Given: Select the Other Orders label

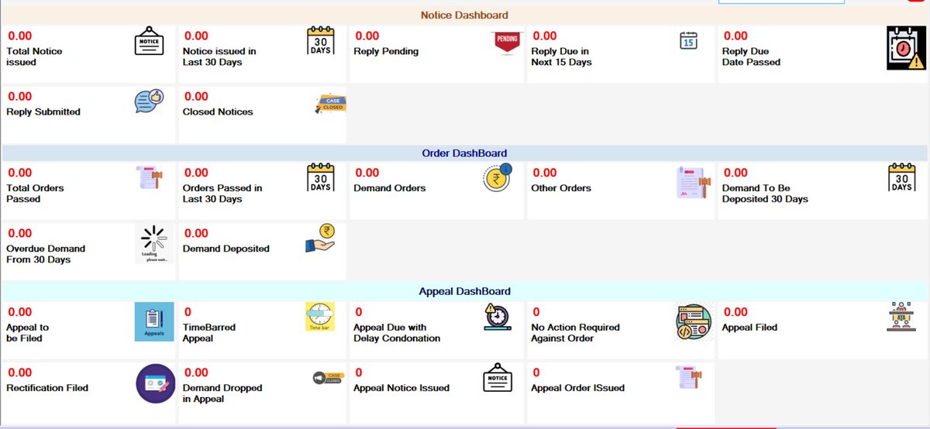Looking at the screenshot, I should click(561, 188).
